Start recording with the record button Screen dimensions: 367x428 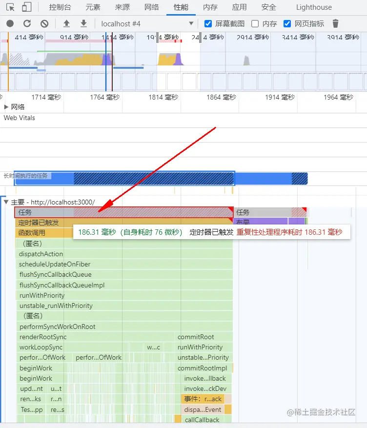10,24
